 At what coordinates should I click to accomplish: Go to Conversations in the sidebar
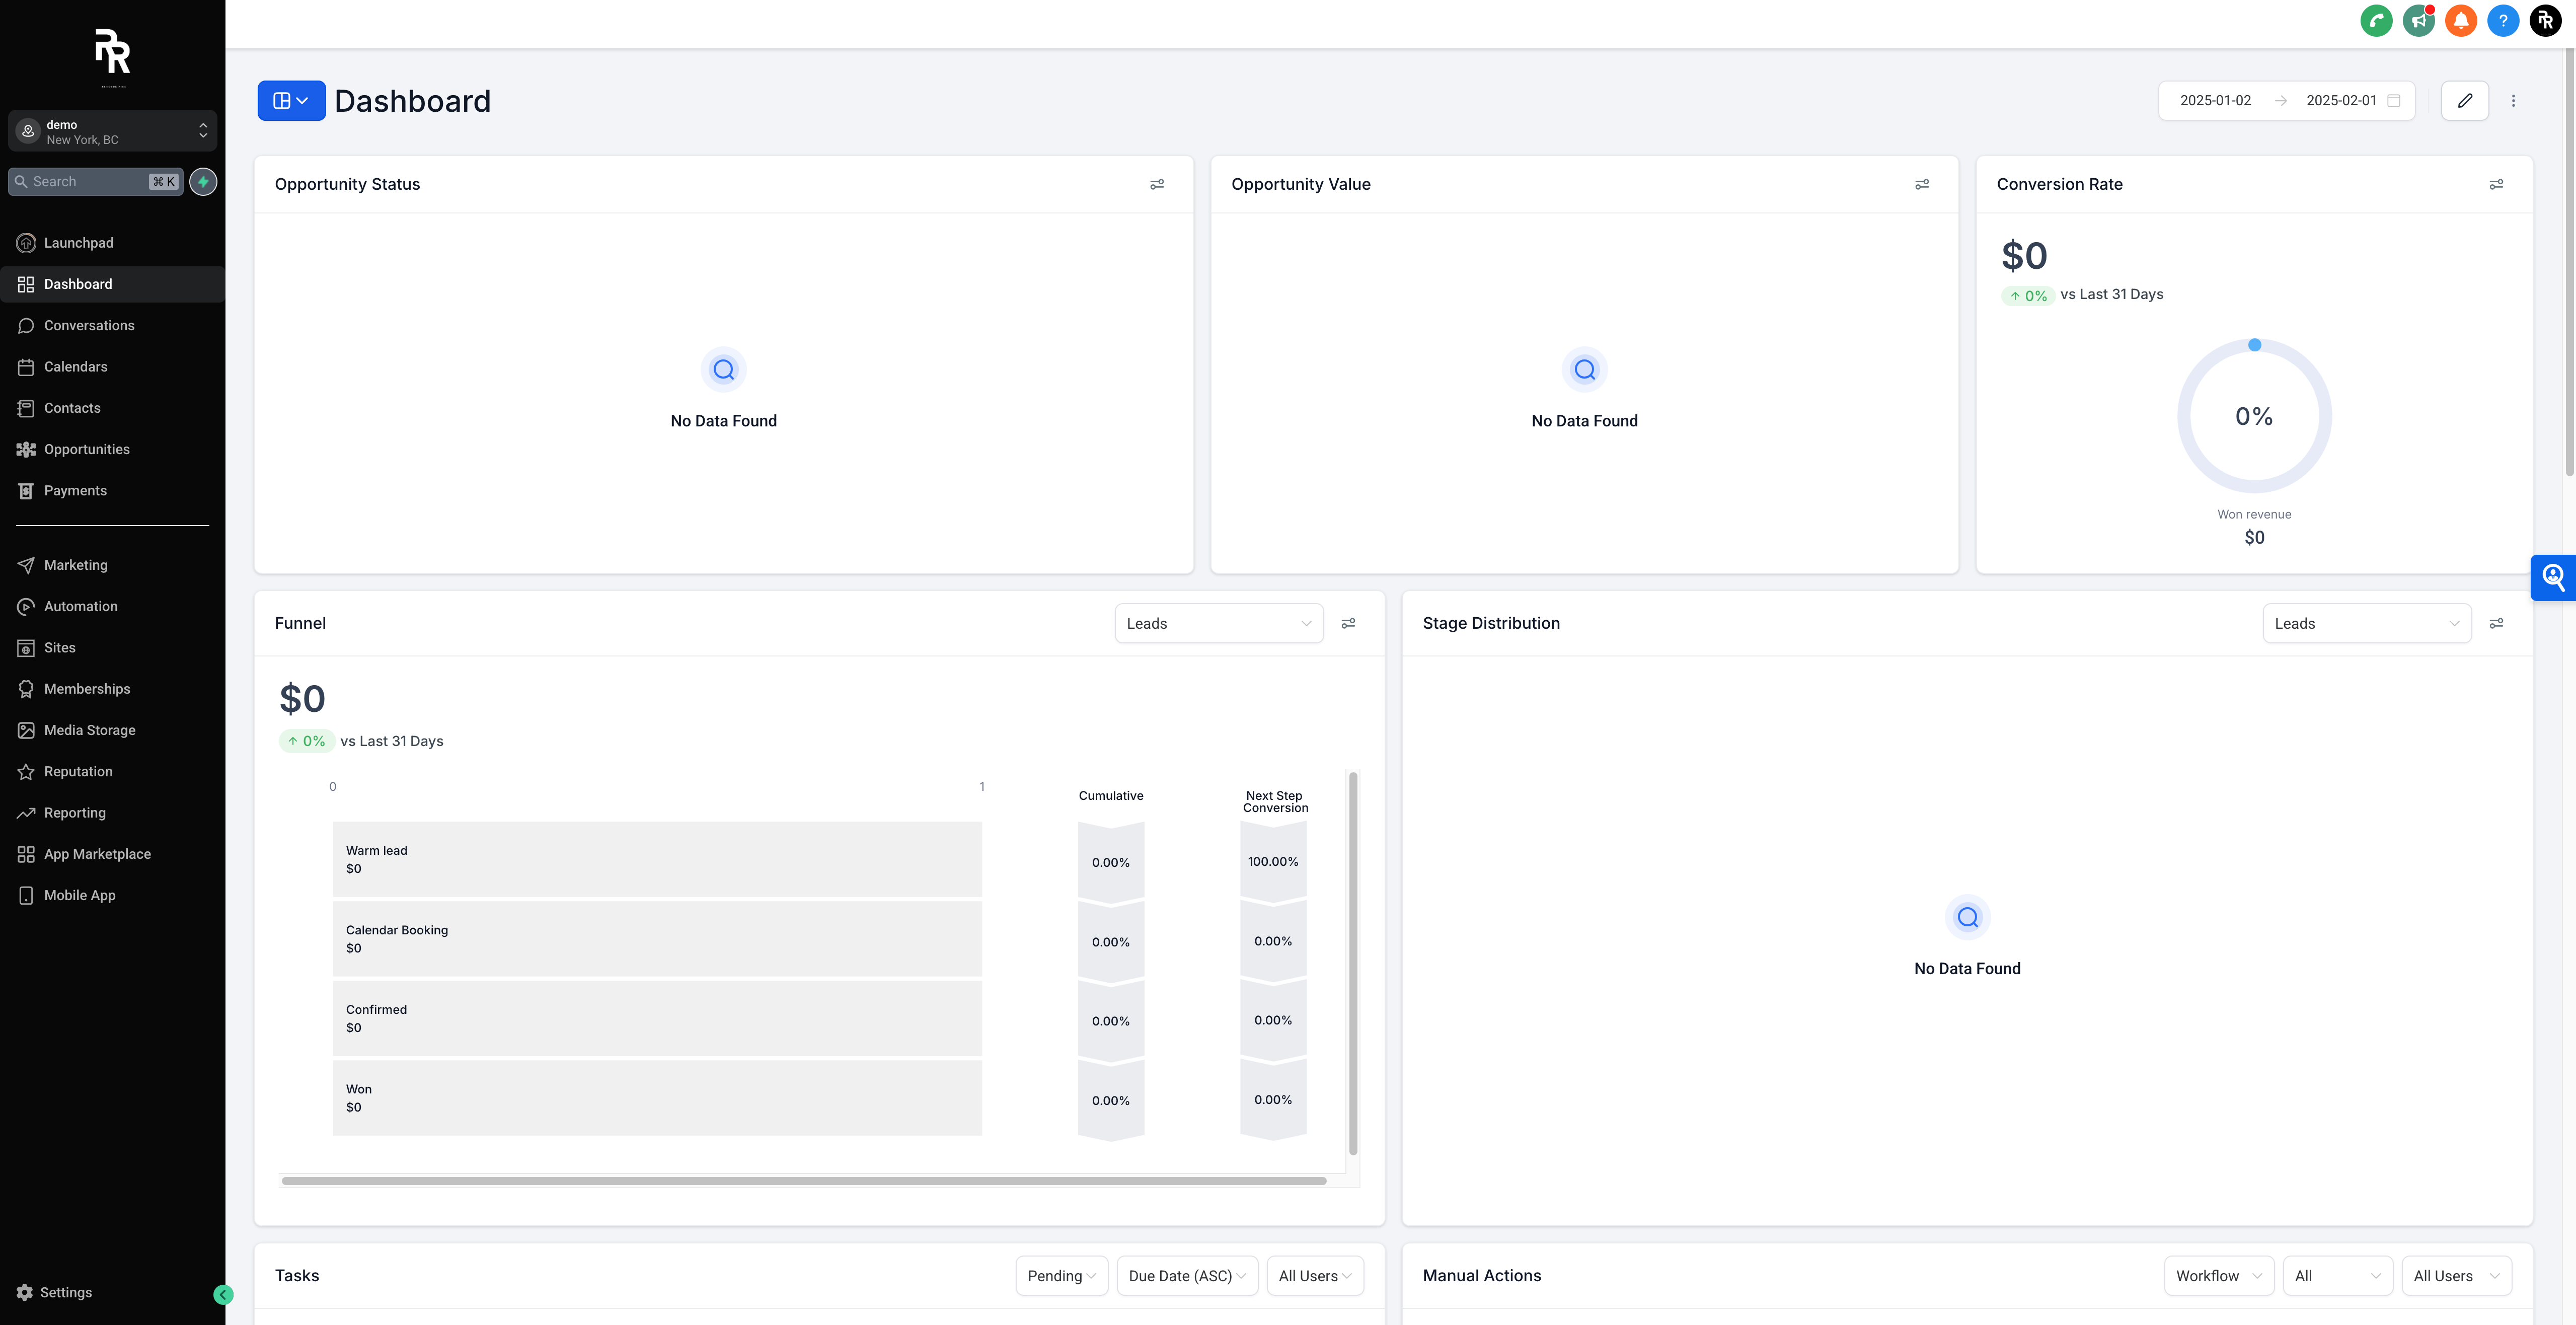pyautogui.click(x=89, y=326)
